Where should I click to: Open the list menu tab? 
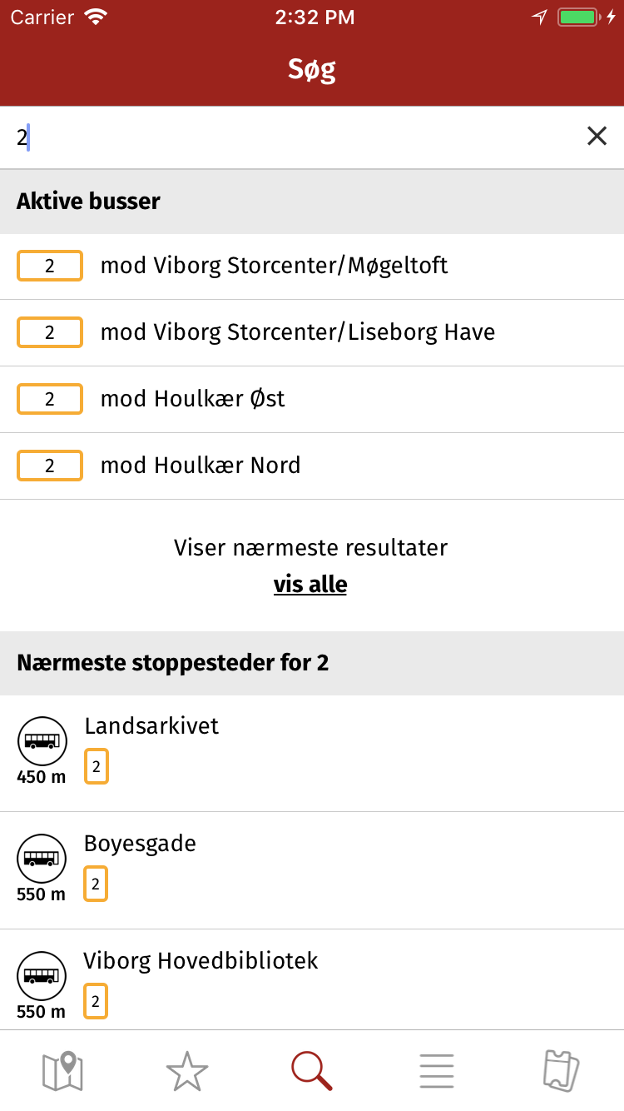click(x=437, y=1071)
